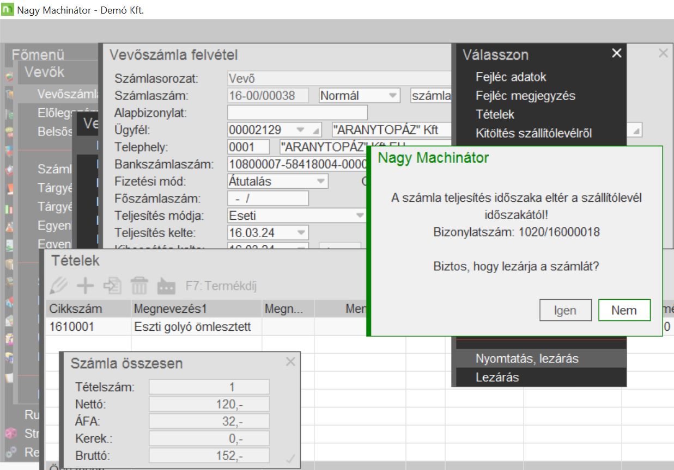674x470 pixels.
Task: Click the plus add-item icon in Tételek
Action: click(x=84, y=286)
